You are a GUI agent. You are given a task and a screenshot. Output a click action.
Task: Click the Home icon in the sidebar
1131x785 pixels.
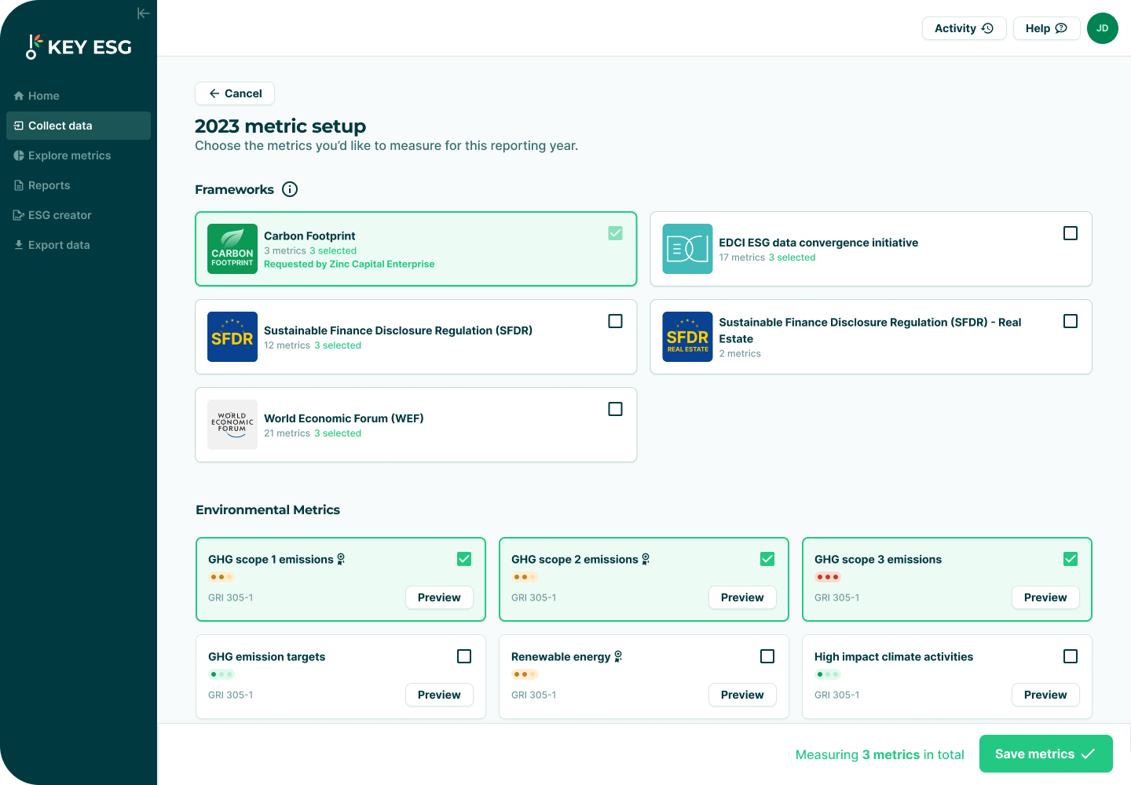click(17, 96)
